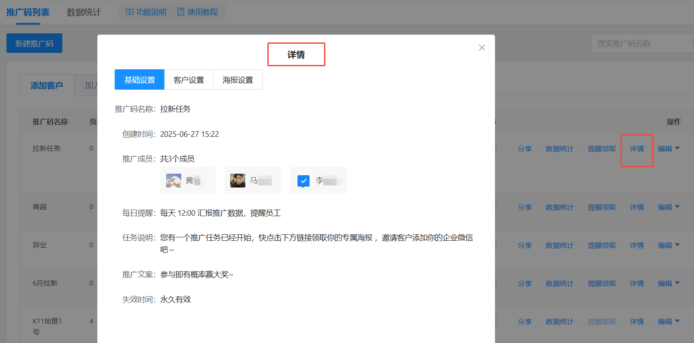694x343 pixels.
Task: Click the 推广码名称 column header
Action: click(50, 122)
